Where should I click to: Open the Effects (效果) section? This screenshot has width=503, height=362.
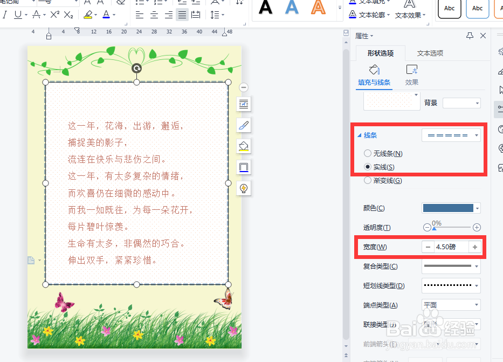tap(411, 75)
